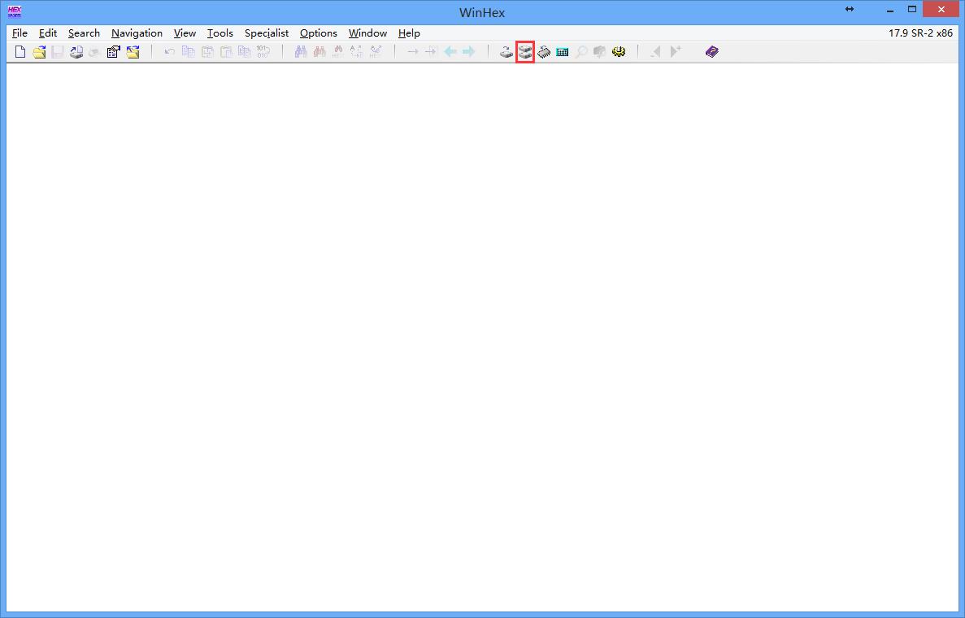Image resolution: width=965 pixels, height=618 pixels.
Task: Click the double-headed arrow title bar icon
Action: tap(850, 9)
